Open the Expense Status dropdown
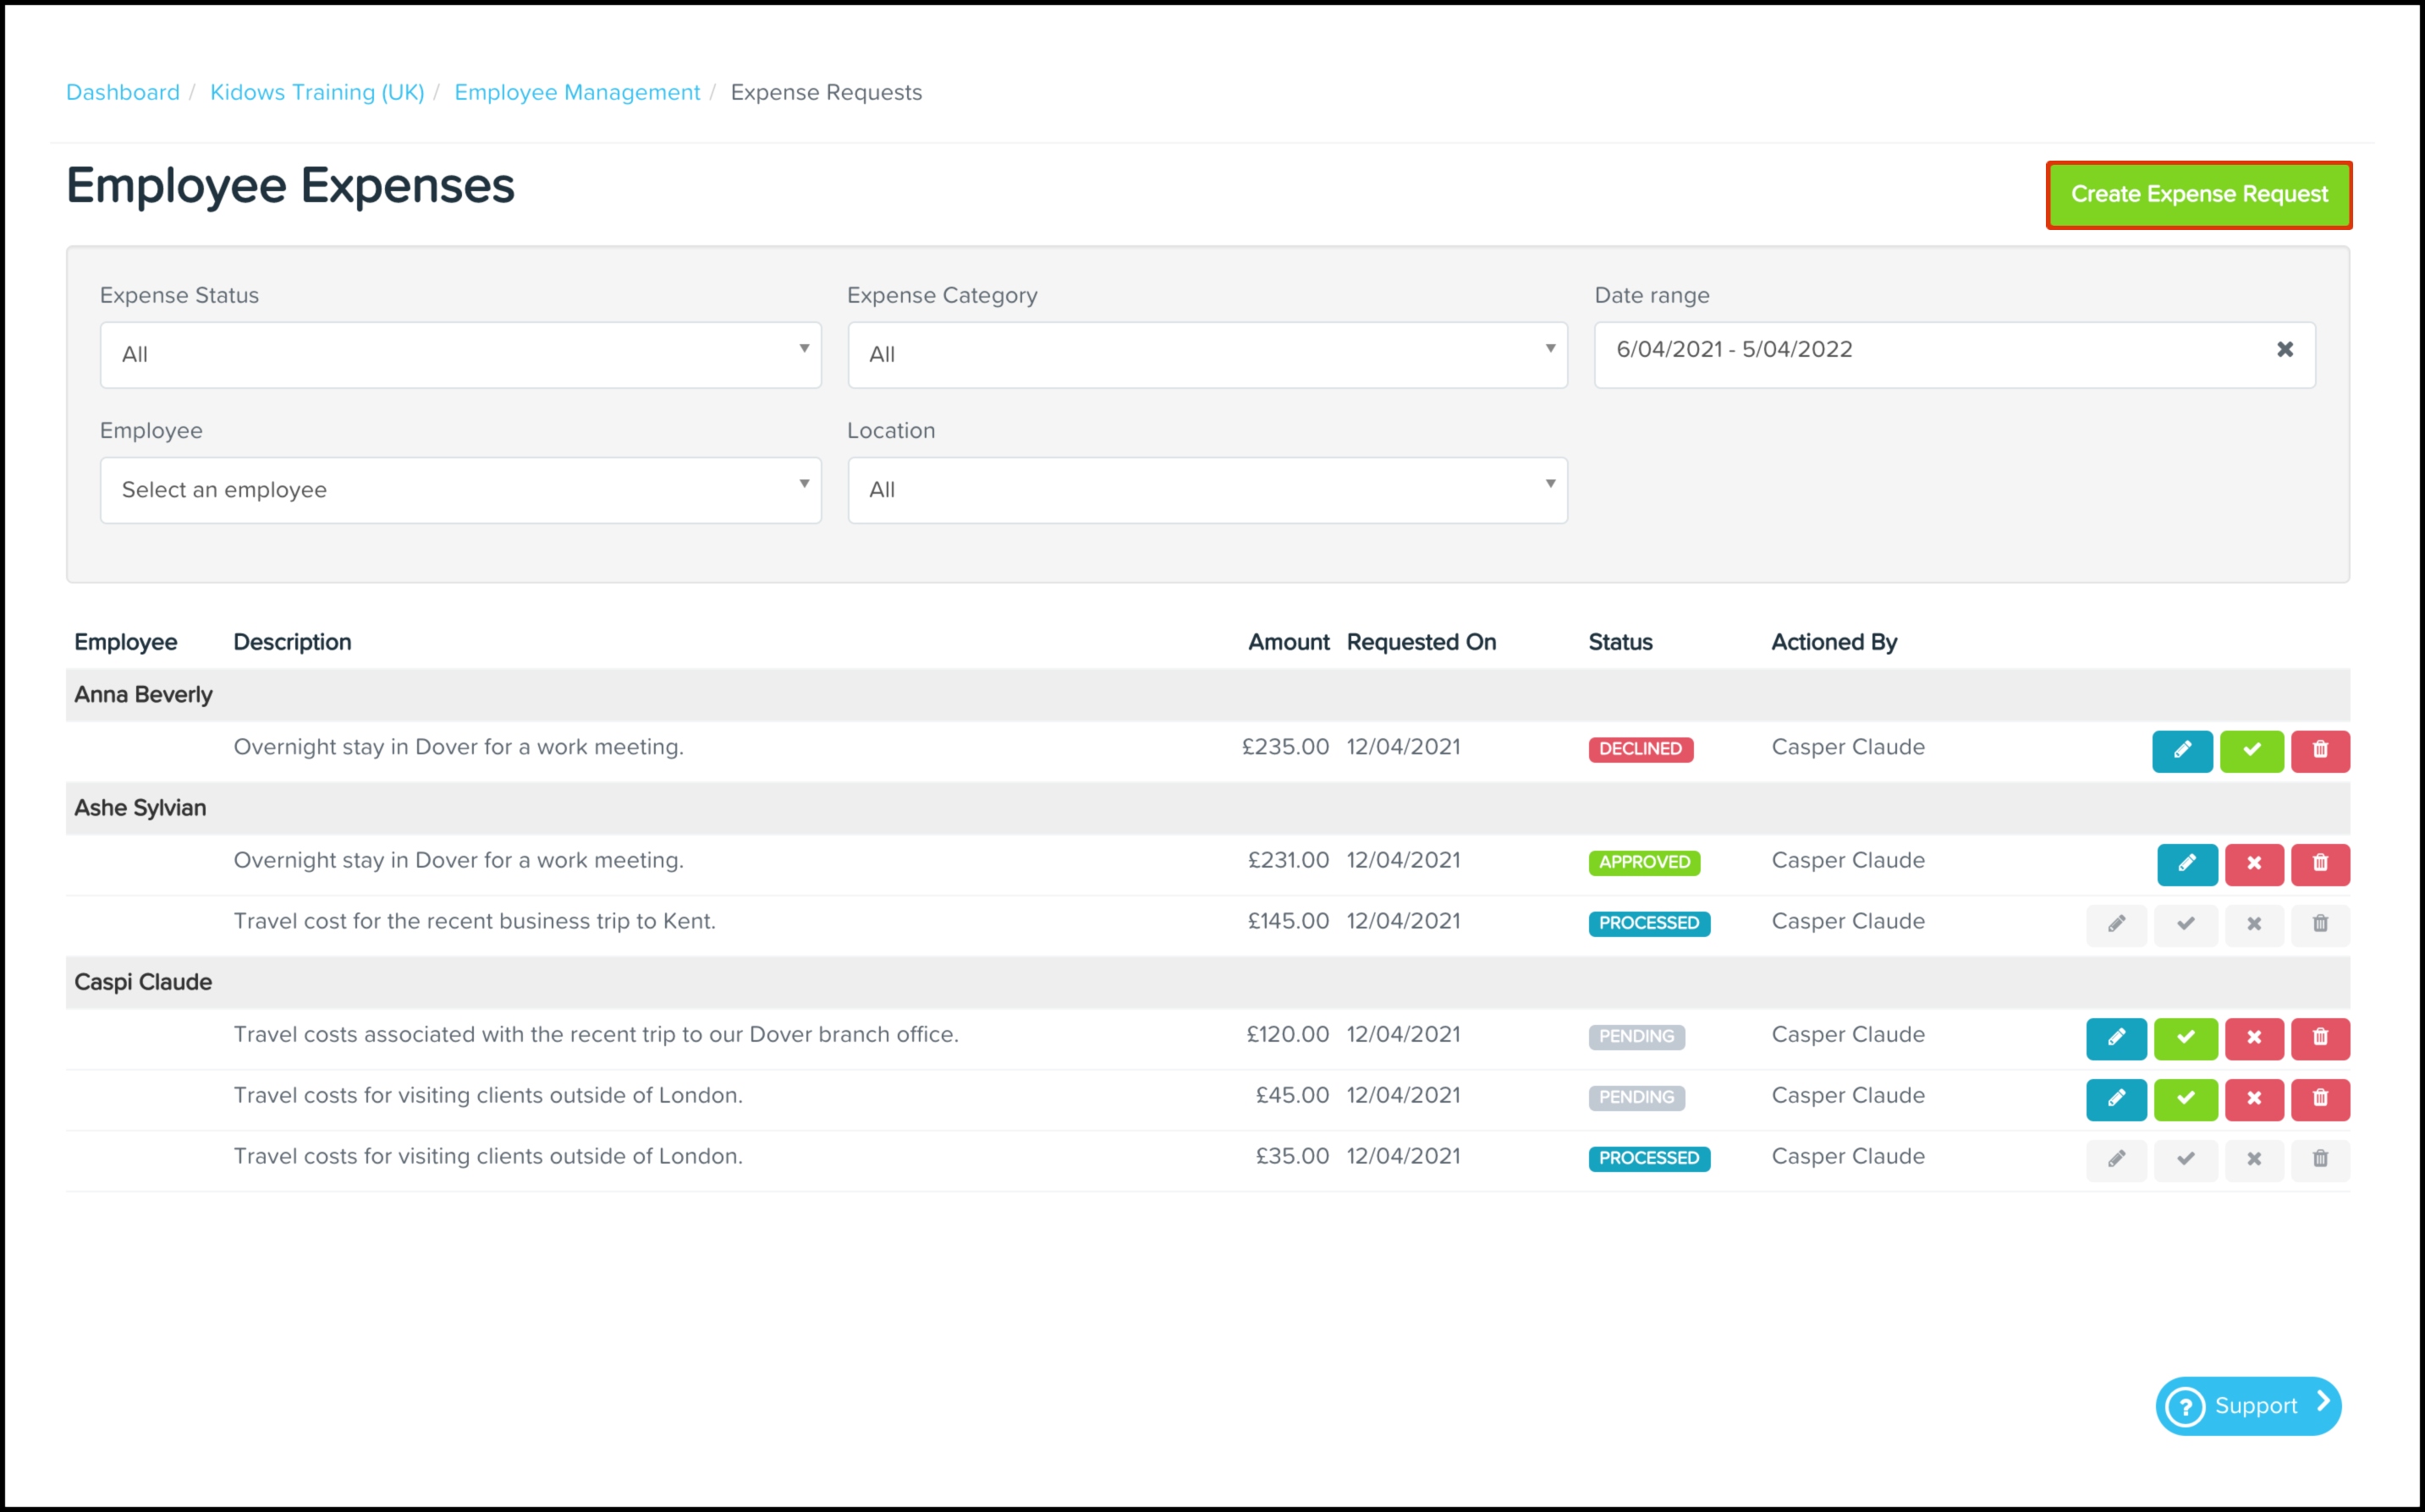Image resolution: width=2425 pixels, height=1512 pixels. coord(460,355)
